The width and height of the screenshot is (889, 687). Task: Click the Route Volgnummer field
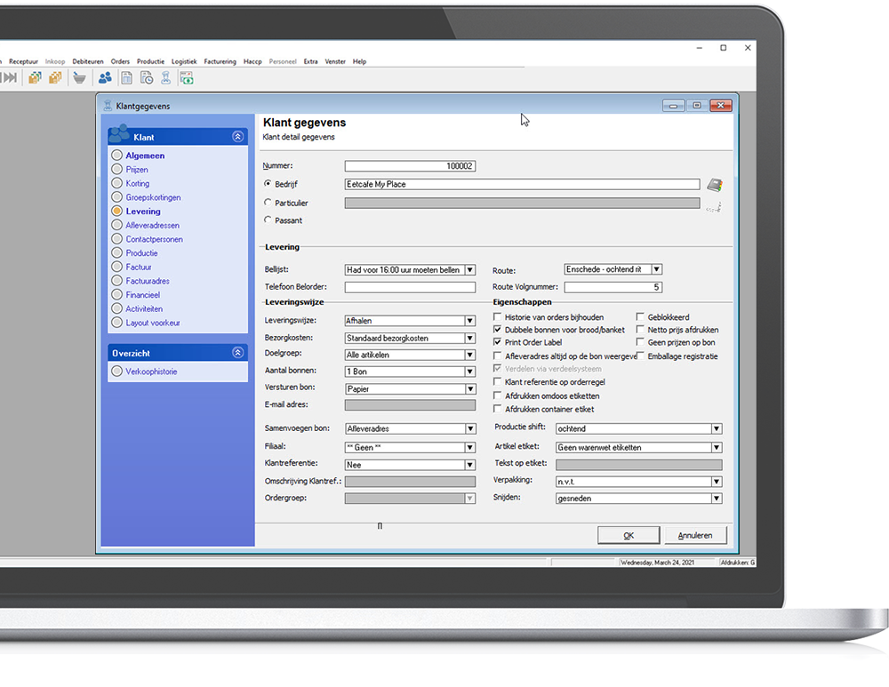point(613,287)
